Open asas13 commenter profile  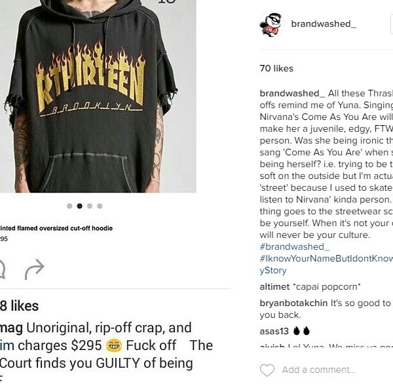click(274, 331)
